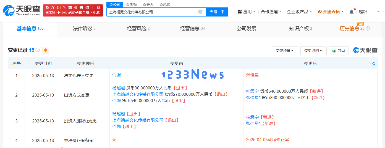This screenshot has height=148, width=385.
Task: Click the 章程修正案备案 cell
Action: pyautogui.click(x=85, y=141)
